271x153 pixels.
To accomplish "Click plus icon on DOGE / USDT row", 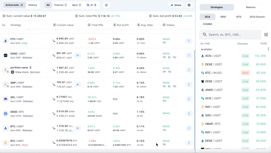I will tap(78, 55).
